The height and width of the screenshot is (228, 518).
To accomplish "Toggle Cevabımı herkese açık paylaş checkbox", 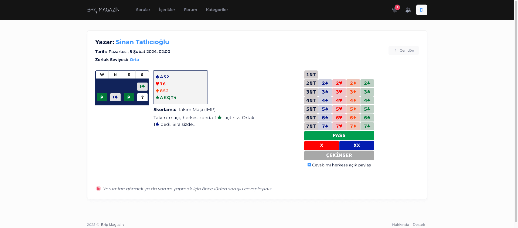I will (x=309, y=165).
